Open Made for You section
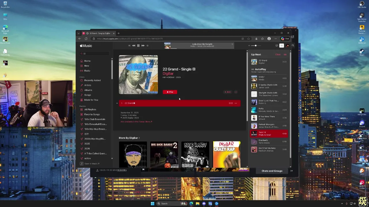The width and height of the screenshot is (369, 207). pyautogui.click(x=91, y=100)
